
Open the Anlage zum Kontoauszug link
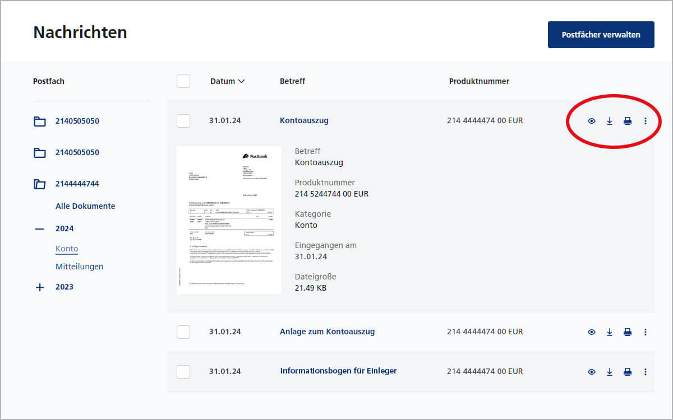pos(327,332)
